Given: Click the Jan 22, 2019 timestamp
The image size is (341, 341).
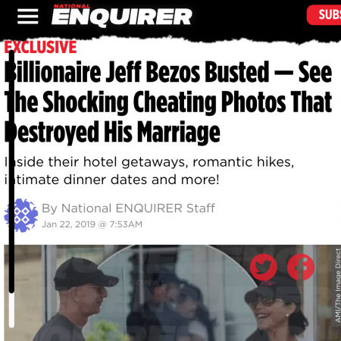Looking at the screenshot, I should [x=92, y=224].
